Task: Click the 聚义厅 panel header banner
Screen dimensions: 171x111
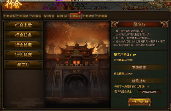Action: pos(139,24)
